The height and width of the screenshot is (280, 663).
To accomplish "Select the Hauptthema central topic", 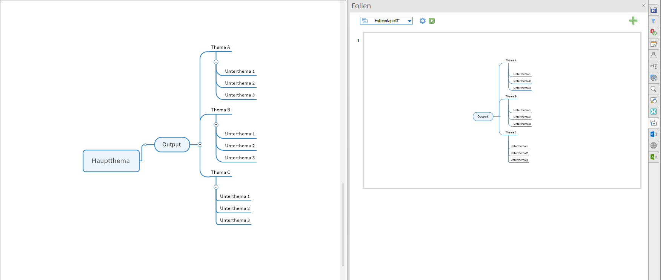I will pos(111,161).
